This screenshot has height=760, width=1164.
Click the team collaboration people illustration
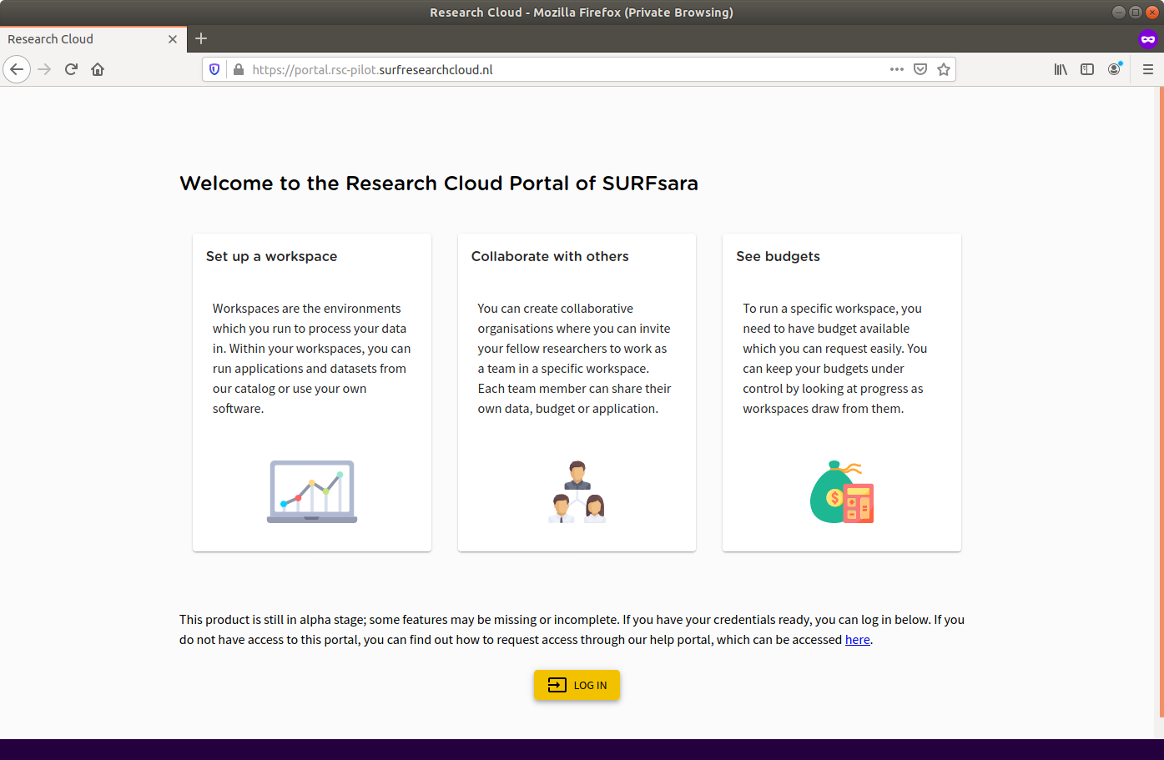[x=577, y=491]
